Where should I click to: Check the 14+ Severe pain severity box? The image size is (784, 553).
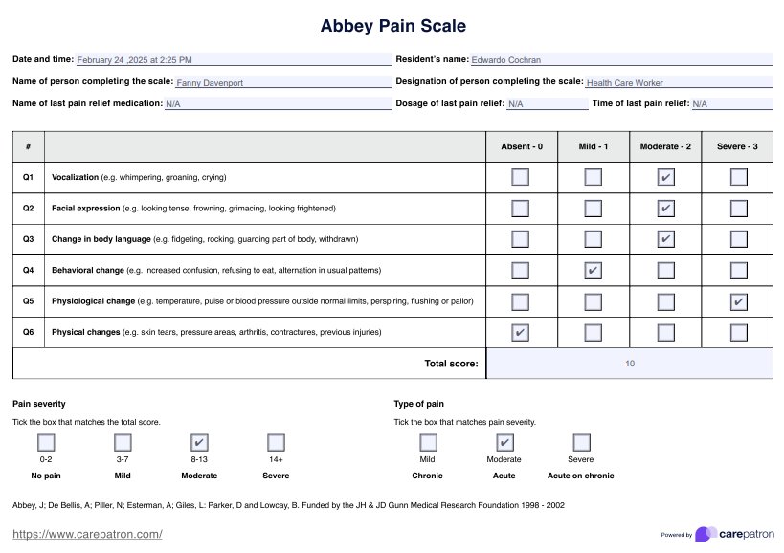(x=276, y=442)
